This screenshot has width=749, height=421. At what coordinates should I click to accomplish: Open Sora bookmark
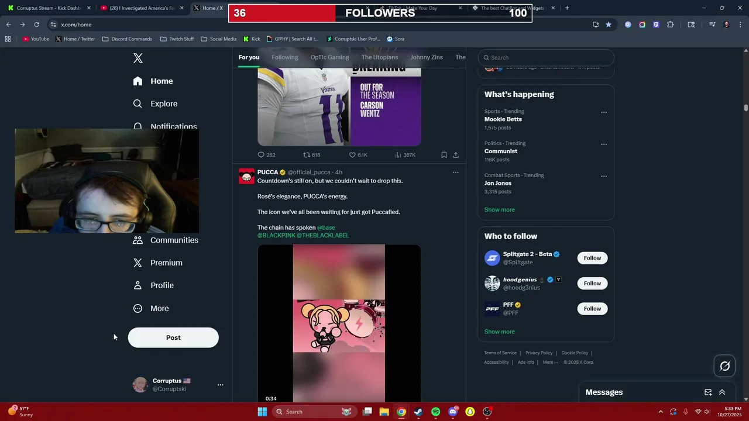point(396,39)
